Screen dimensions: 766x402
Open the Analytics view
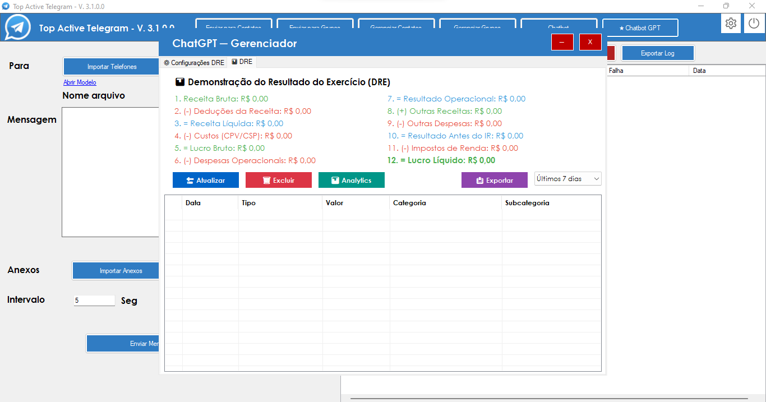point(352,180)
